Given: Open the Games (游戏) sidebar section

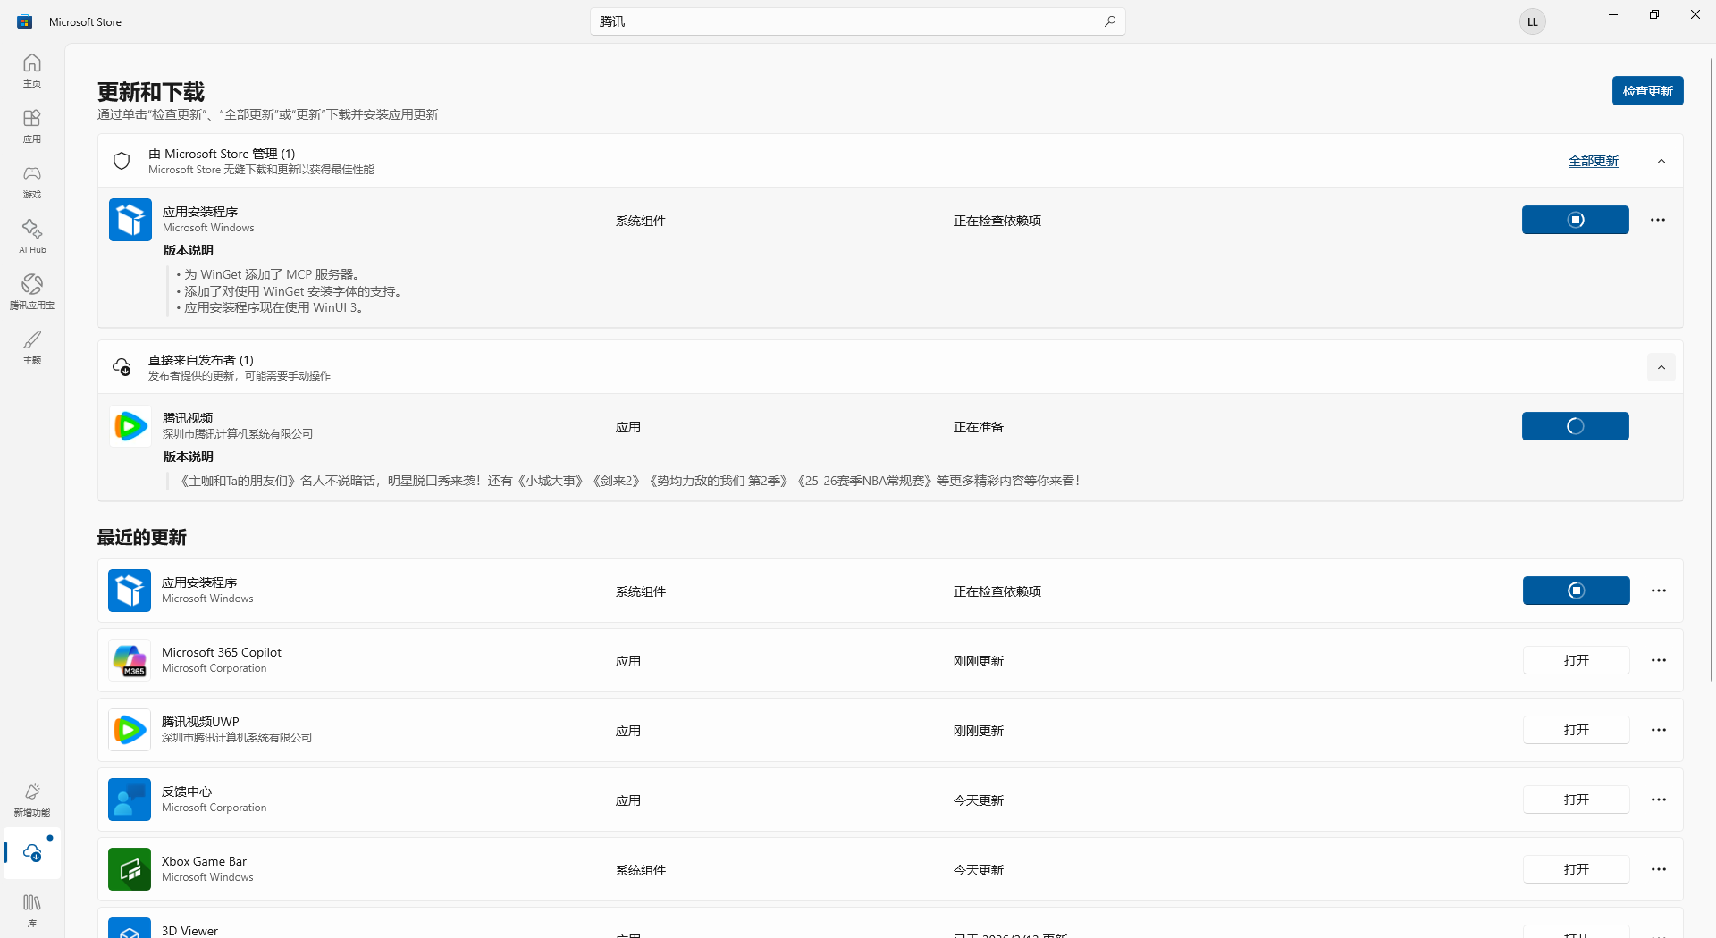Looking at the screenshot, I should [x=32, y=180].
